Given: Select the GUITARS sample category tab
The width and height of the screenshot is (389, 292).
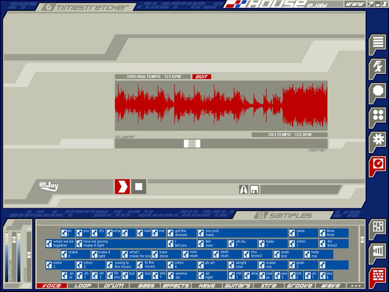Looking at the screenshot, I should pos(238,286).
